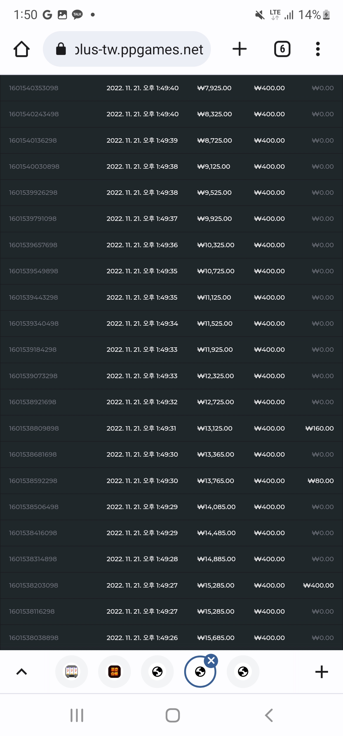Add a tab from bottom plus button
This screenshot has height=736, width=343.
[321, 671]
